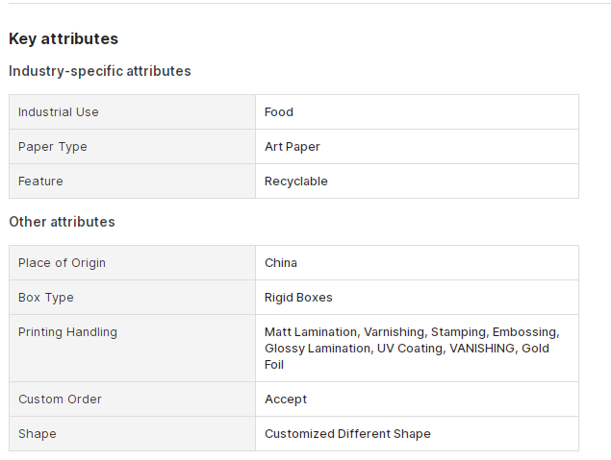Click the Place of Origin label
This screenshot has height=460, width=611.
point(62,263)
